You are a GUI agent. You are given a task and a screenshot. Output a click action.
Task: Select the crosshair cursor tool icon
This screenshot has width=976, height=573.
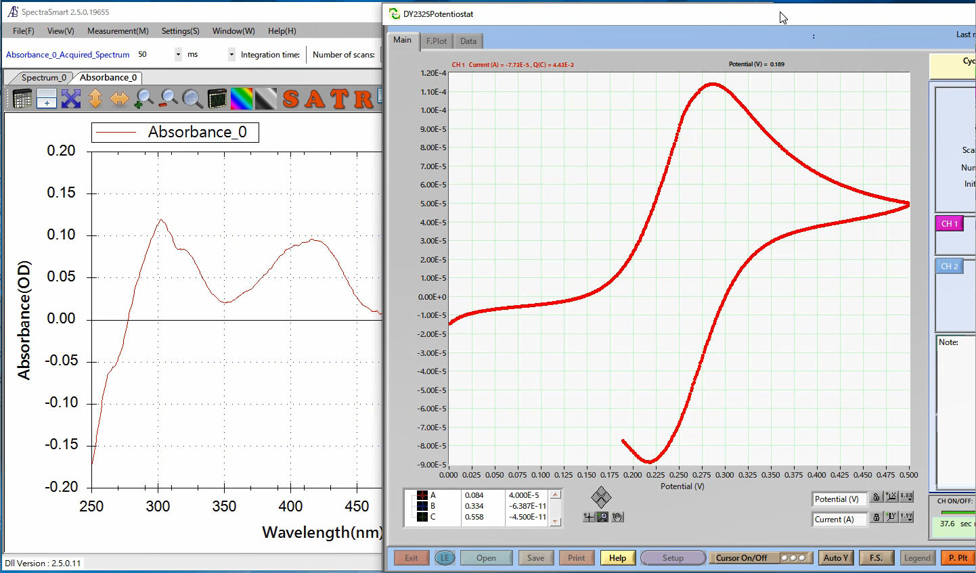[x=589, y=517]
